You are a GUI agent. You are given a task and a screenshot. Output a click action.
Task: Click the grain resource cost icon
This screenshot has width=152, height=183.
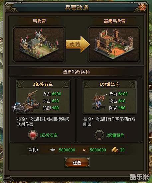click(84, 150)
